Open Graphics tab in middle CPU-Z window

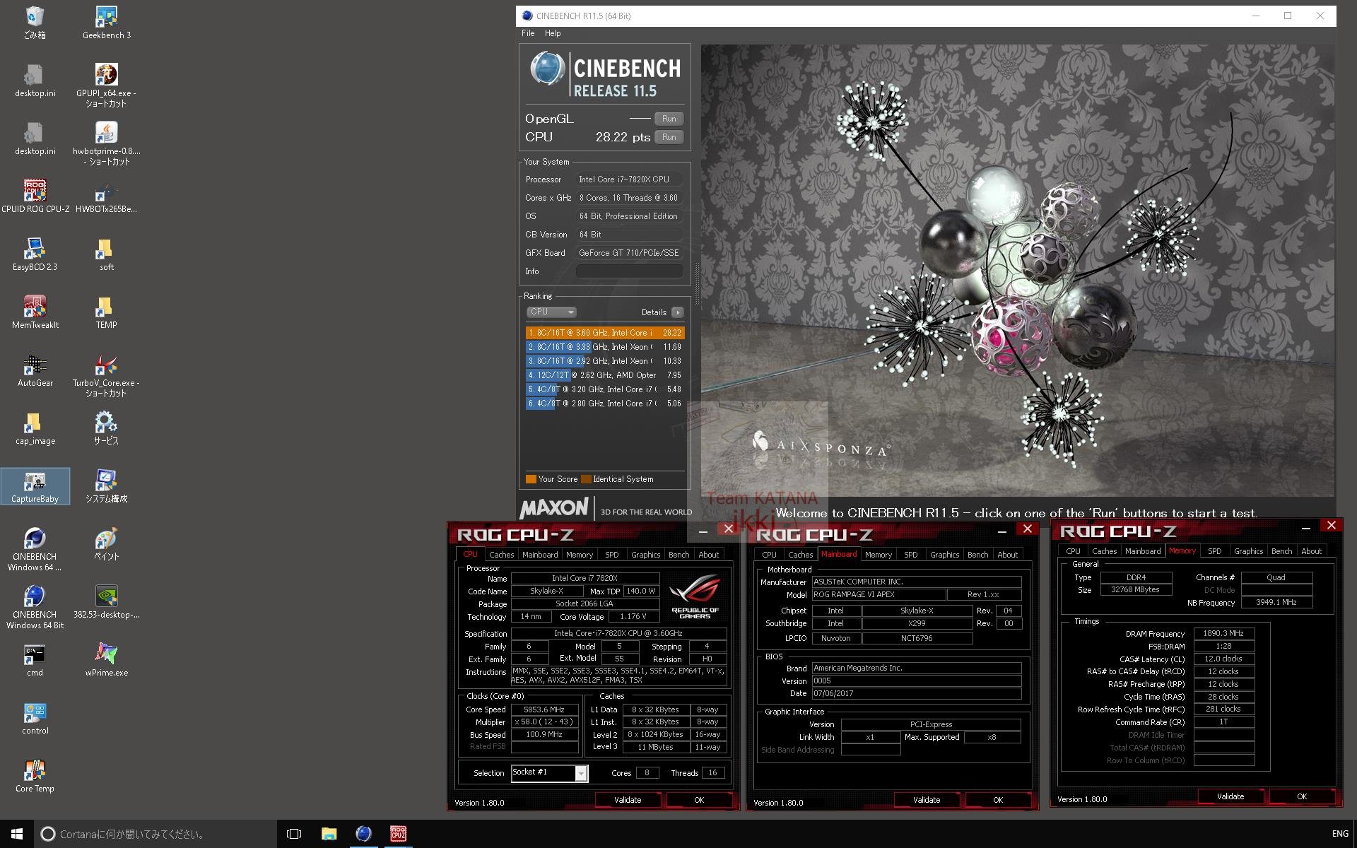pos(944,555)
